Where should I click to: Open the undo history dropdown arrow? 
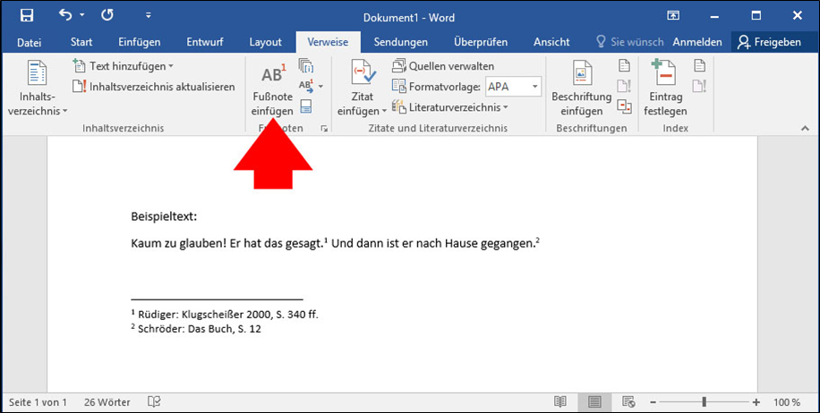[x=82, y=15]
